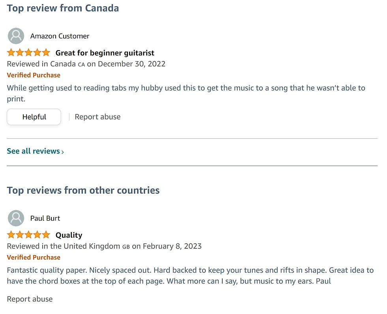Click Verified Purchase label on Paul Burt's review
The width and height of the screenshot is (387, 314).
(x=34, y=257)
